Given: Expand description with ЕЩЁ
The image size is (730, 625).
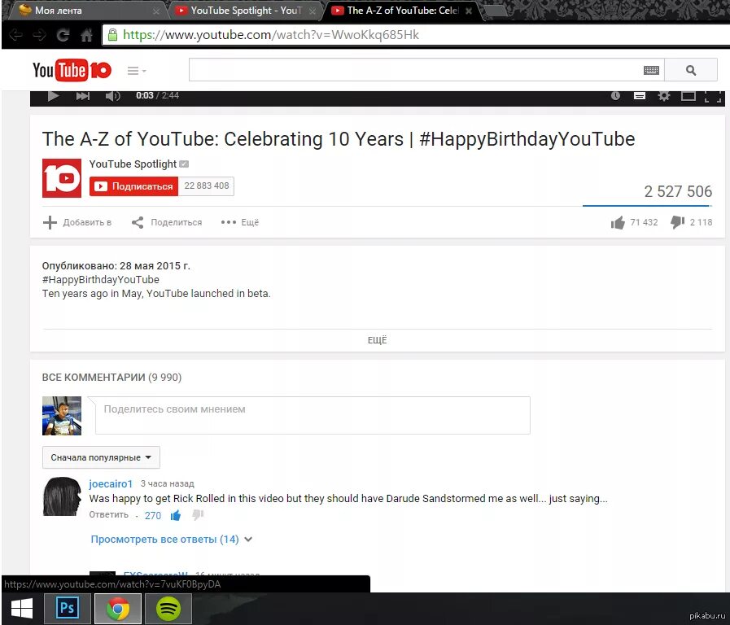Looking at the screenshot, I should coord(377,340).
